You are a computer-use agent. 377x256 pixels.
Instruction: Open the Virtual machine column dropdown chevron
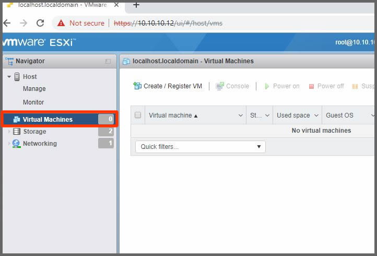[x=240, y=115]
